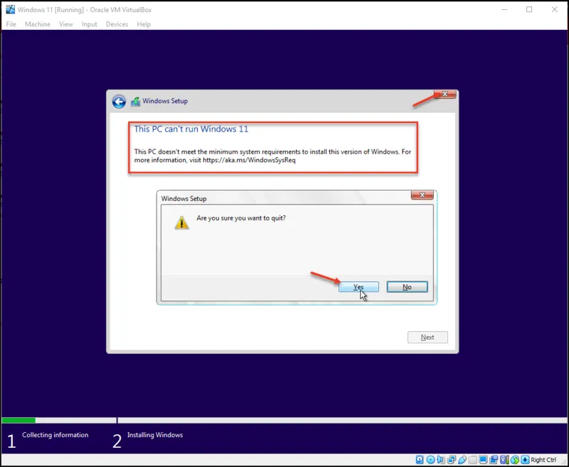This screenshot has height=467, width=569.
Task: Click the VirtualBox app icon in title bar
Action: coord(10,9)
